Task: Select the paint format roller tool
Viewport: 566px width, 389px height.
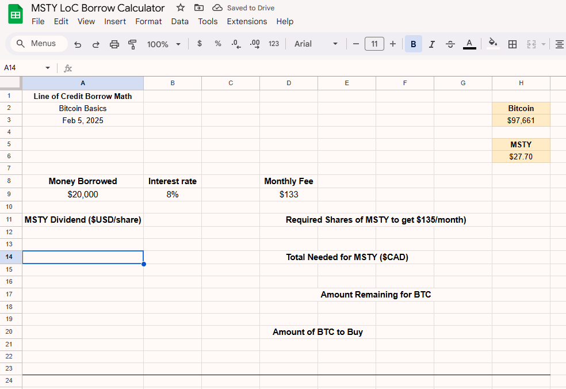Action: coord(132,44)
